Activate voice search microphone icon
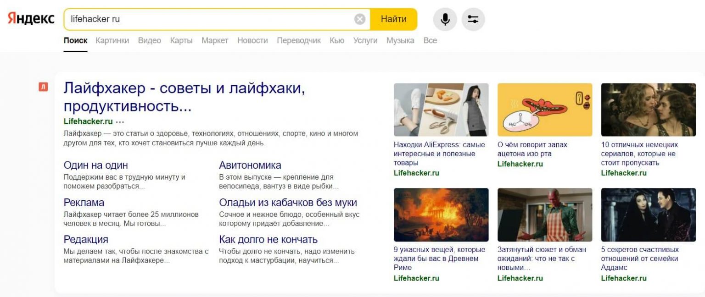 coord(445,19)
